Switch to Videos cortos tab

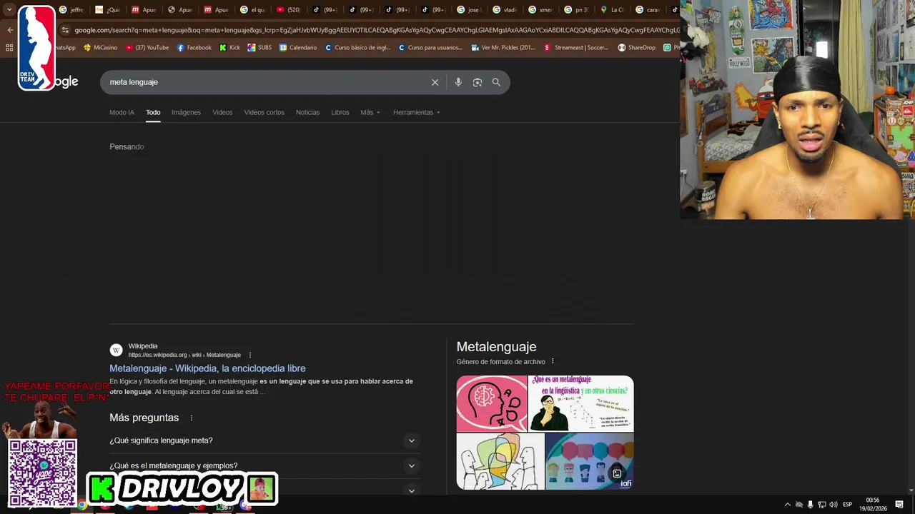264,113
